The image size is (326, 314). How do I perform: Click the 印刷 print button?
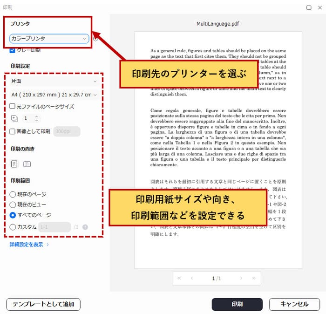[237, 304]
